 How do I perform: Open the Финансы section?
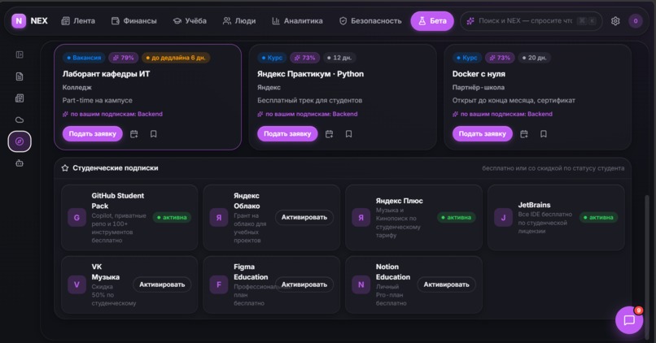pyautogui.click(x=133, y=20)
